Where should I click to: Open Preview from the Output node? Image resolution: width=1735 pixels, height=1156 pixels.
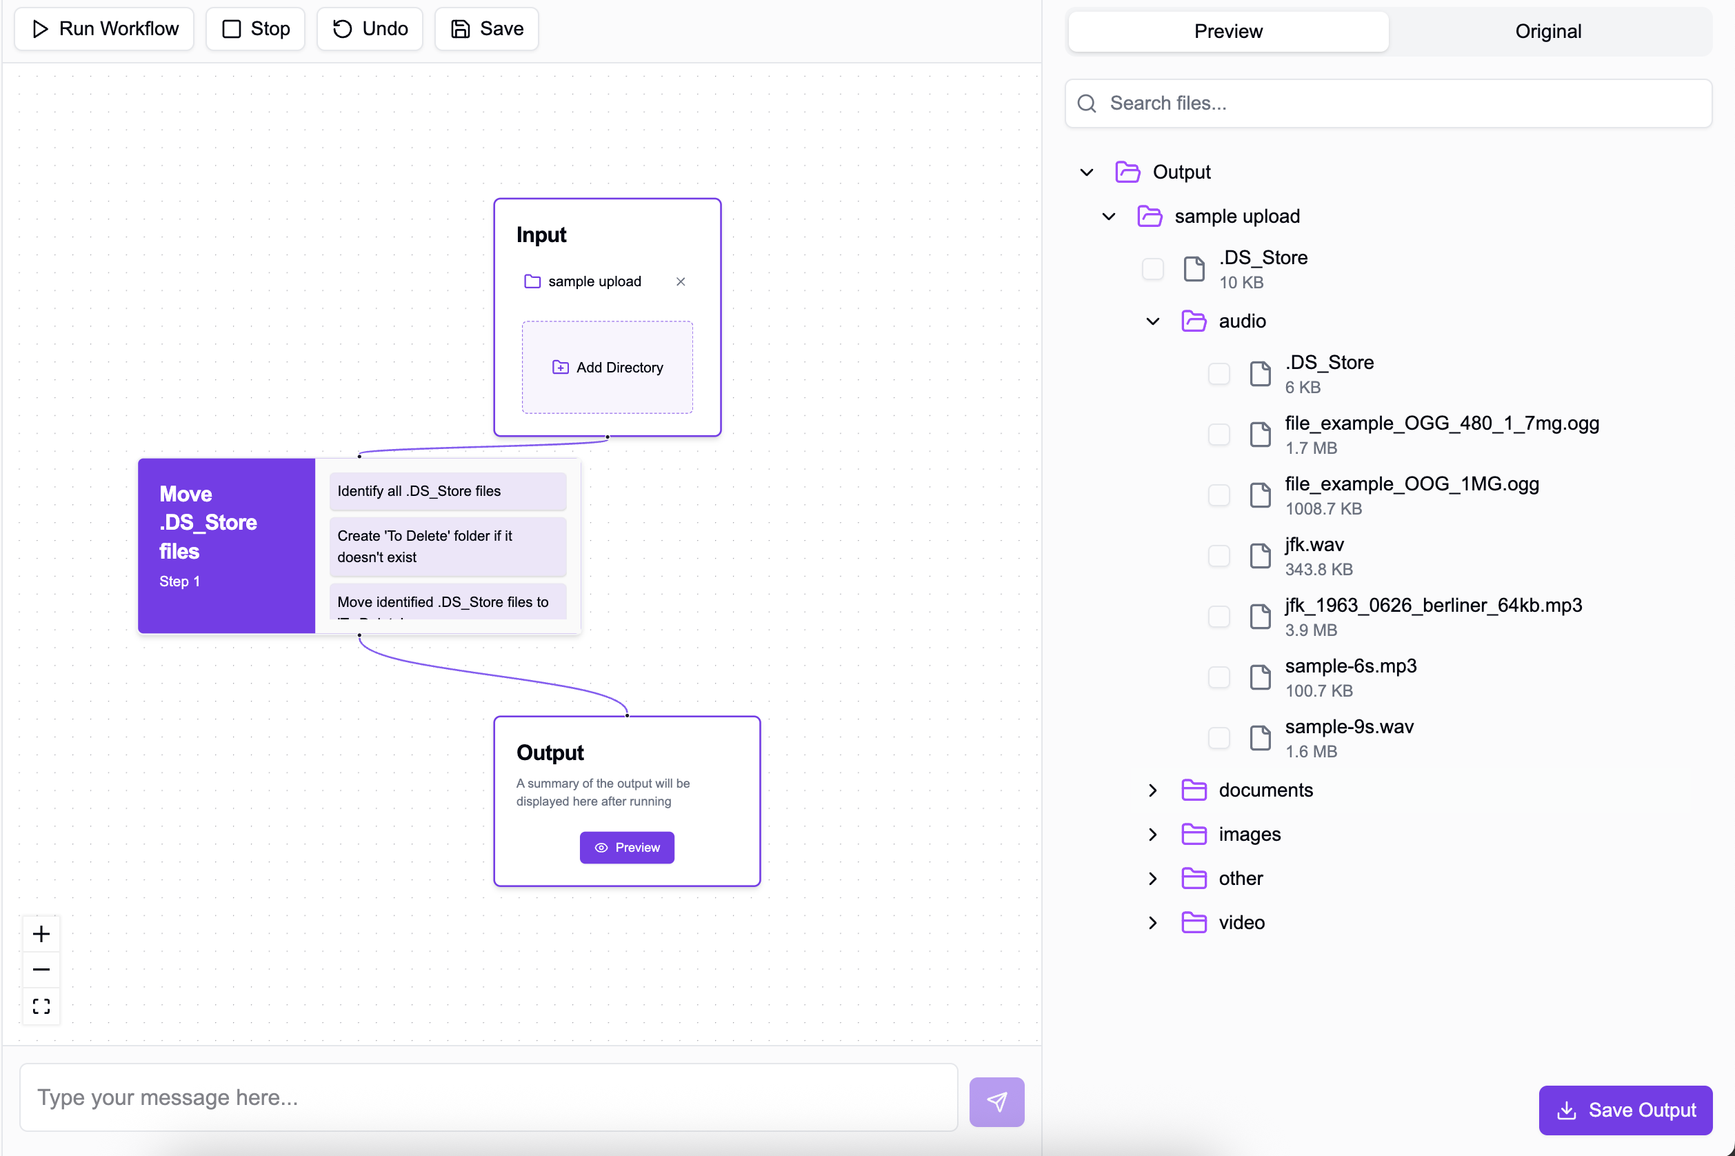click(x=626, y=848)
